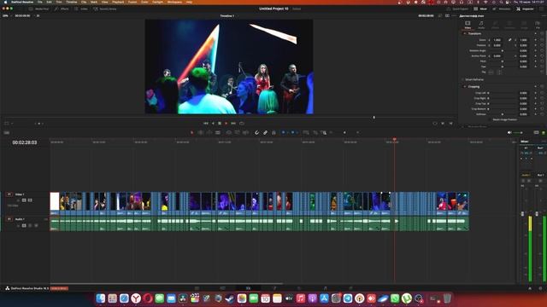Toggle the Inspector panel button
This screenshot has height=307, width=547.
[525, 9]
